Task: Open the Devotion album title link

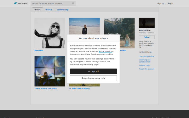Action: coord(39,50)
